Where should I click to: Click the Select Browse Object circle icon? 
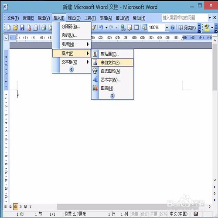215,194
